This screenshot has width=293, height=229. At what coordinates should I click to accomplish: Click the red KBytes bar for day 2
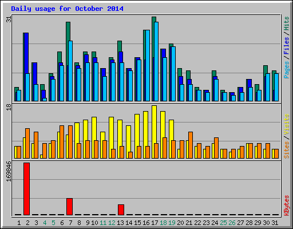click(26, 189)
